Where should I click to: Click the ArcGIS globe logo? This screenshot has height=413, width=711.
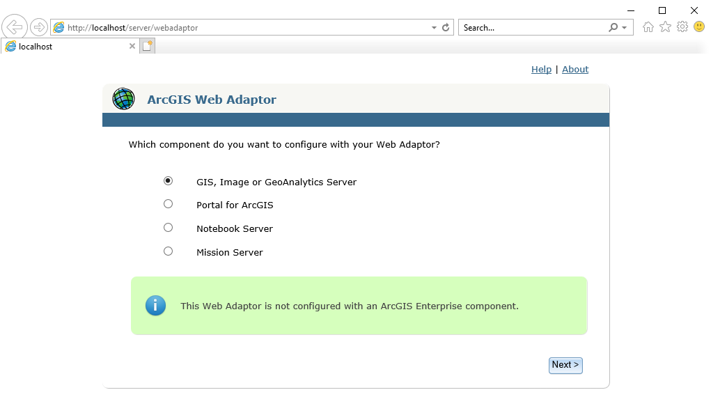[123, 99]
